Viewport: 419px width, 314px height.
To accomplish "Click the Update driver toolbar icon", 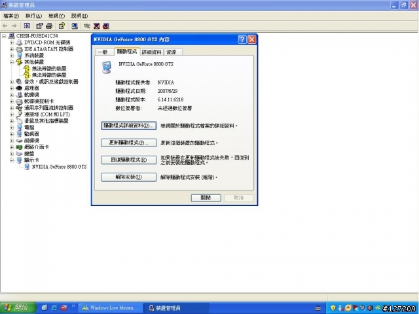I will (87, 26).
